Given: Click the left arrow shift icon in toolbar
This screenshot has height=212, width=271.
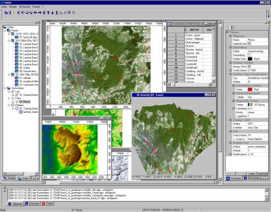Looking at the screenshot, I should (35, 13).
